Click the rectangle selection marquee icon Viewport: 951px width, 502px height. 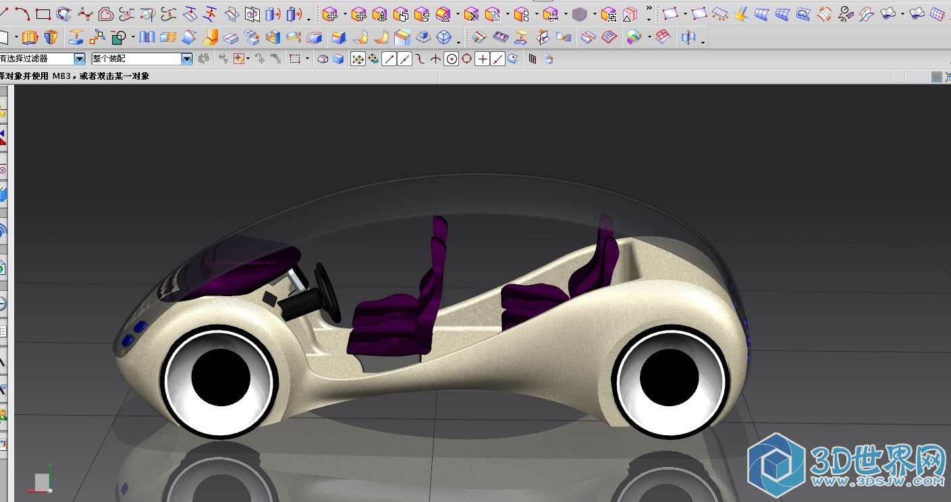pos(295,59)
